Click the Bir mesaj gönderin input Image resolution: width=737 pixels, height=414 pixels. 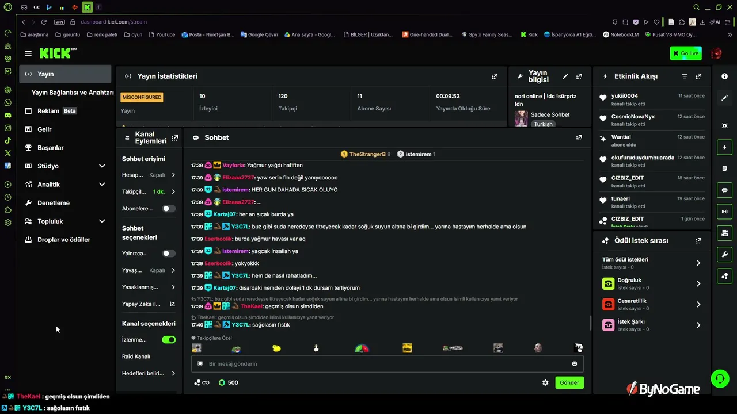coord(387,363)
